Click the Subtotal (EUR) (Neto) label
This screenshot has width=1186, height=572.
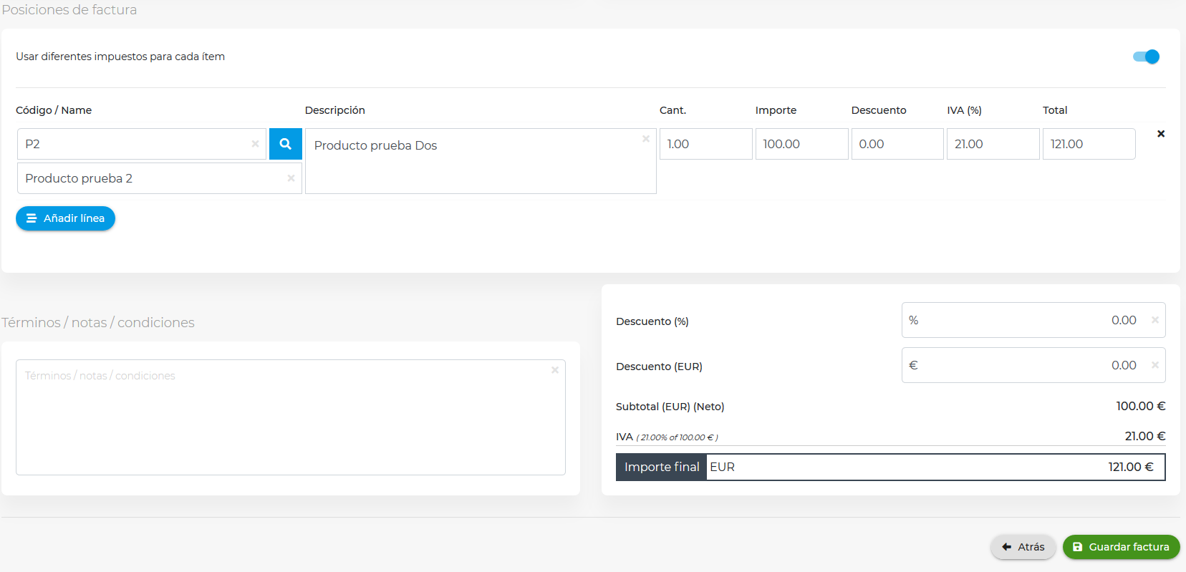pos(670,407)
